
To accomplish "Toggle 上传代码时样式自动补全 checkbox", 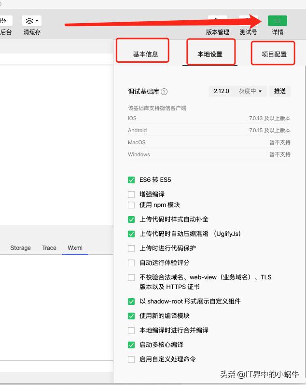I will [x=131, y=219].
